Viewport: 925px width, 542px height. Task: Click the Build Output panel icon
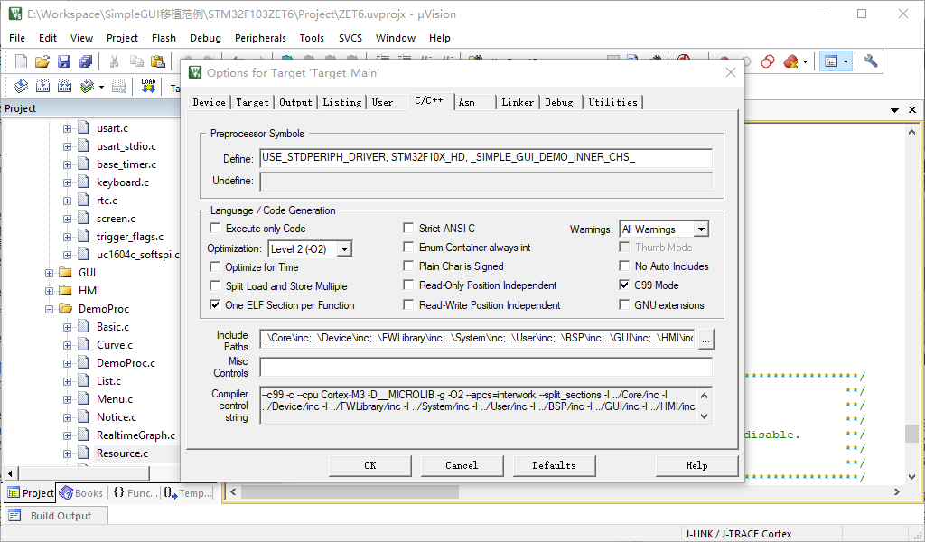(14, 516)
